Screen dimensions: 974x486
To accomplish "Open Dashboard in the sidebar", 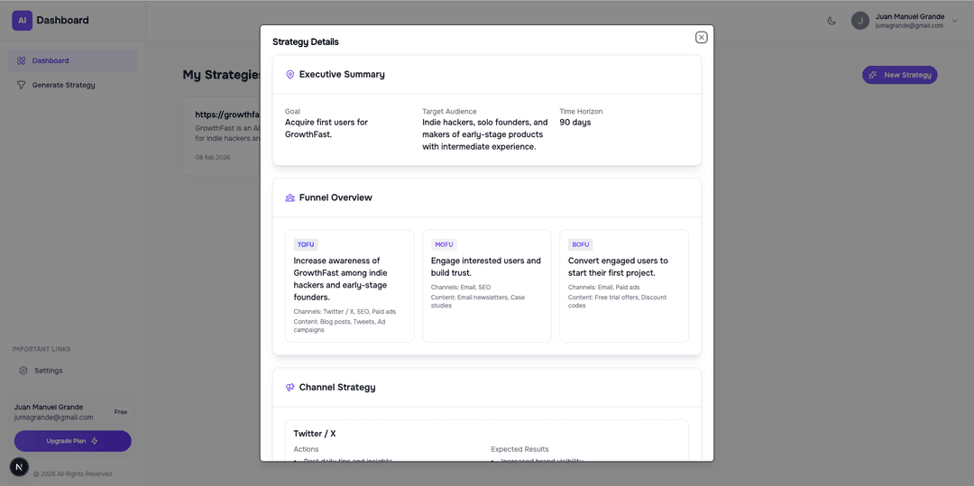I will click(x=51, y=60).
